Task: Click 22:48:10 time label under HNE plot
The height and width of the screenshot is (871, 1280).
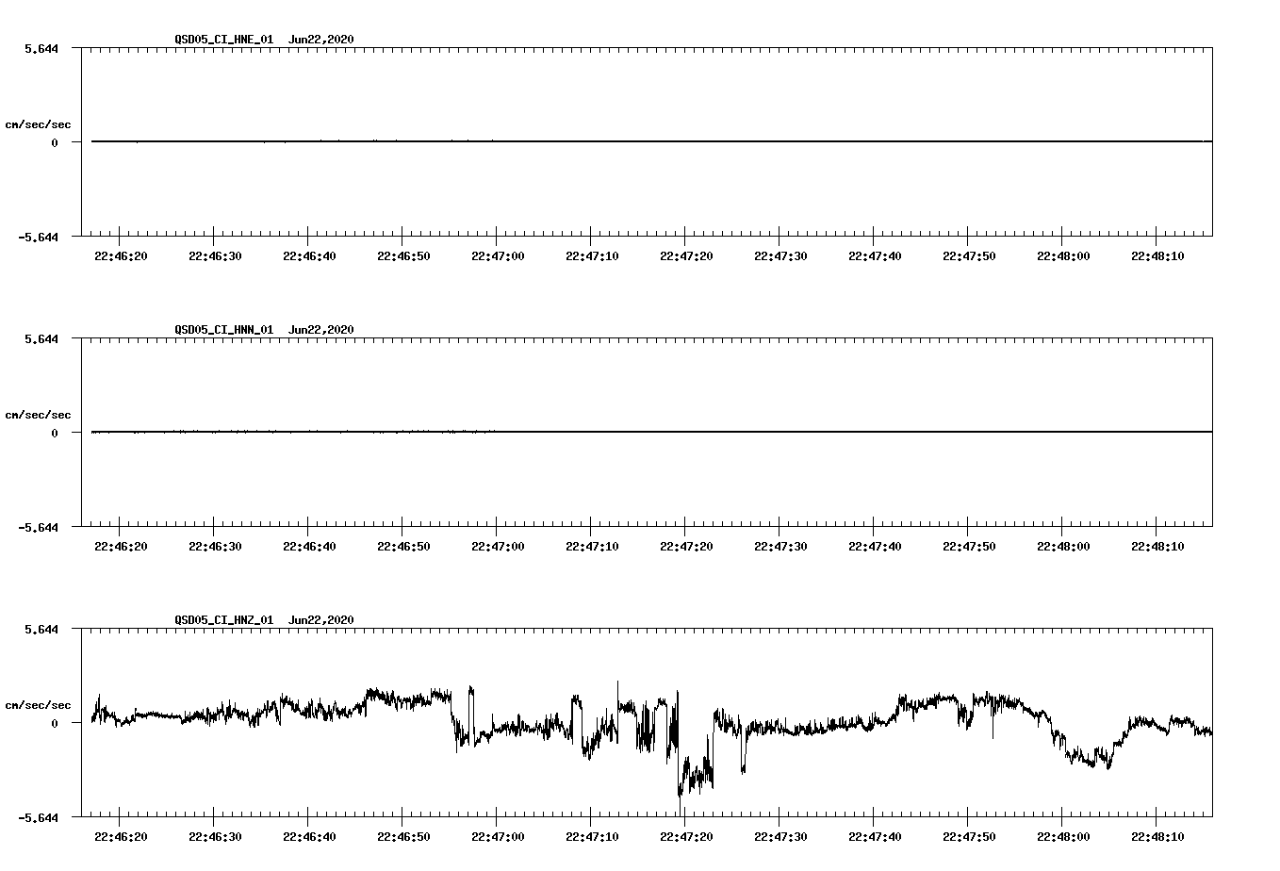Action: (1157, 255)
